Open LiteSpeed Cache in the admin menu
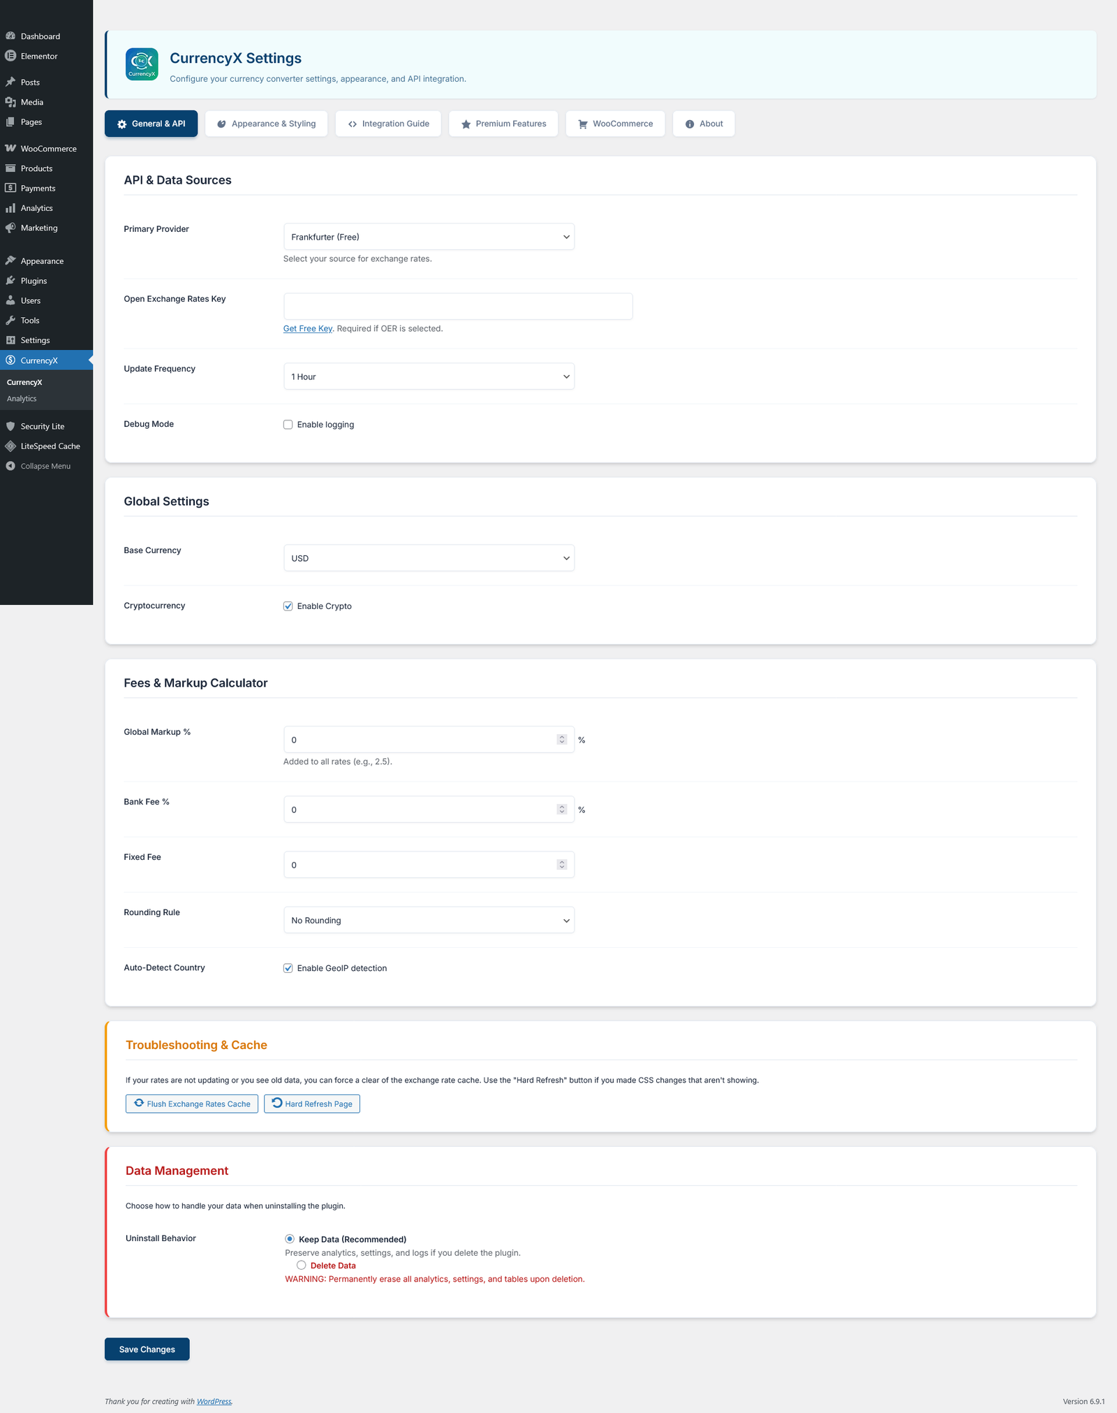The width and height of the screenshot is (1117, 1413). [x=50, y=446]
